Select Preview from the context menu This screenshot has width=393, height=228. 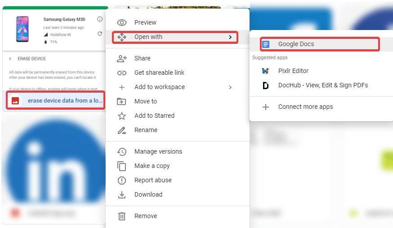pyautogui.click(x=178, y=23)
